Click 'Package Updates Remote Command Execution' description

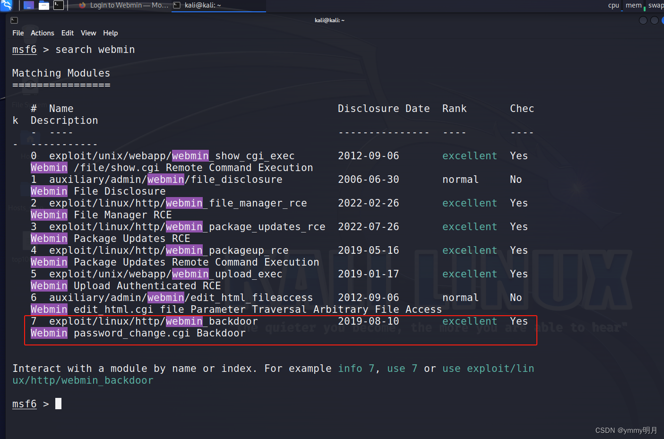tap(197, 262)
